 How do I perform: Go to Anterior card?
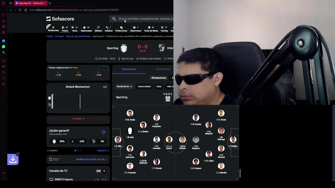pos(52,151)
